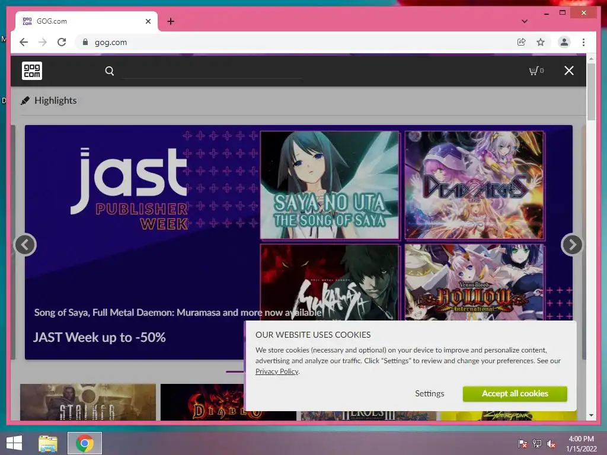Image resolution: width=607 pixels, height=455 pixels.
Task: Click Song of Saya banner subtitle
Action: click(178, 313)
